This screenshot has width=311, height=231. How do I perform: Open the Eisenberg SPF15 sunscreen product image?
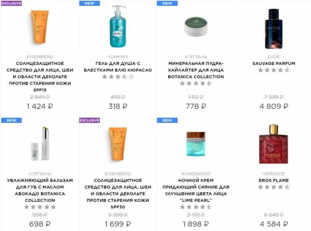[40, 27]
